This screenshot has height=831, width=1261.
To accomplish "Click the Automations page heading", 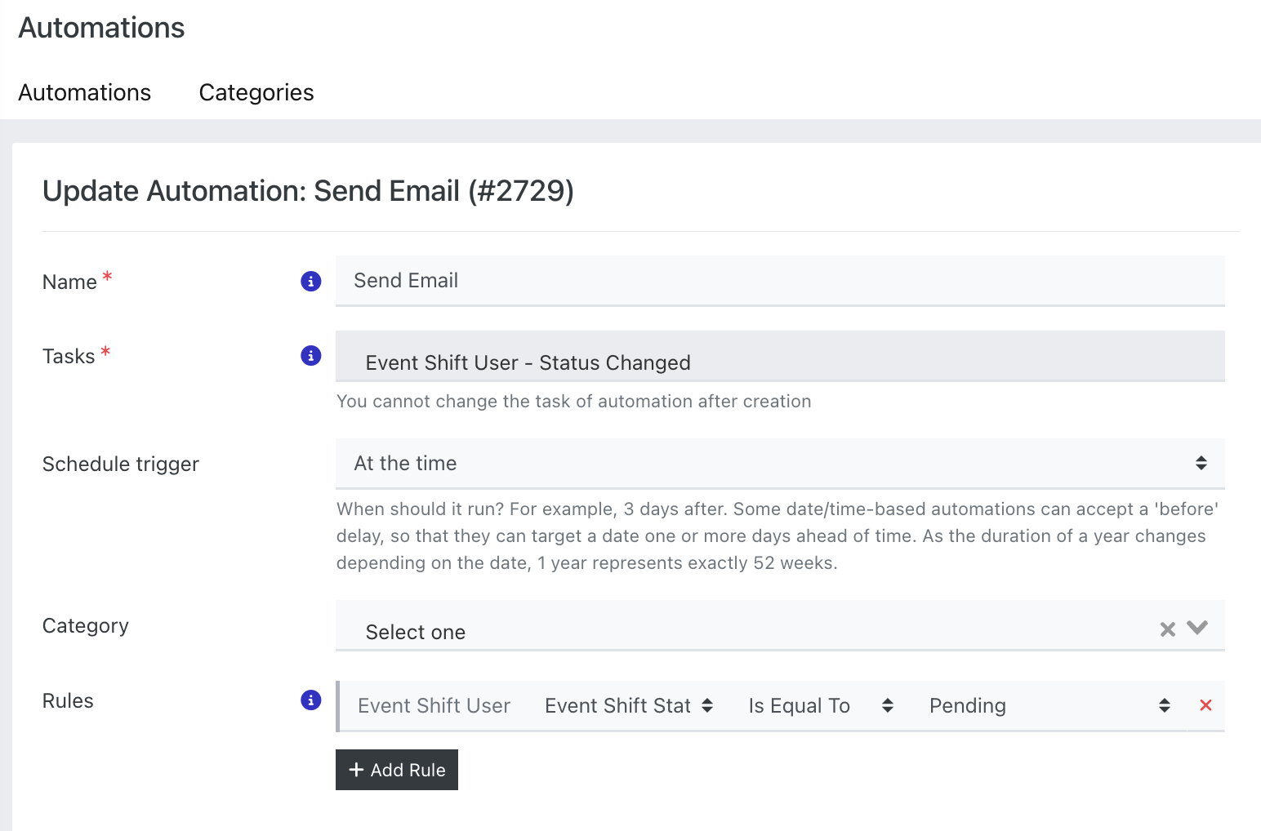I will pyautogui.click(x=102, y=28).
